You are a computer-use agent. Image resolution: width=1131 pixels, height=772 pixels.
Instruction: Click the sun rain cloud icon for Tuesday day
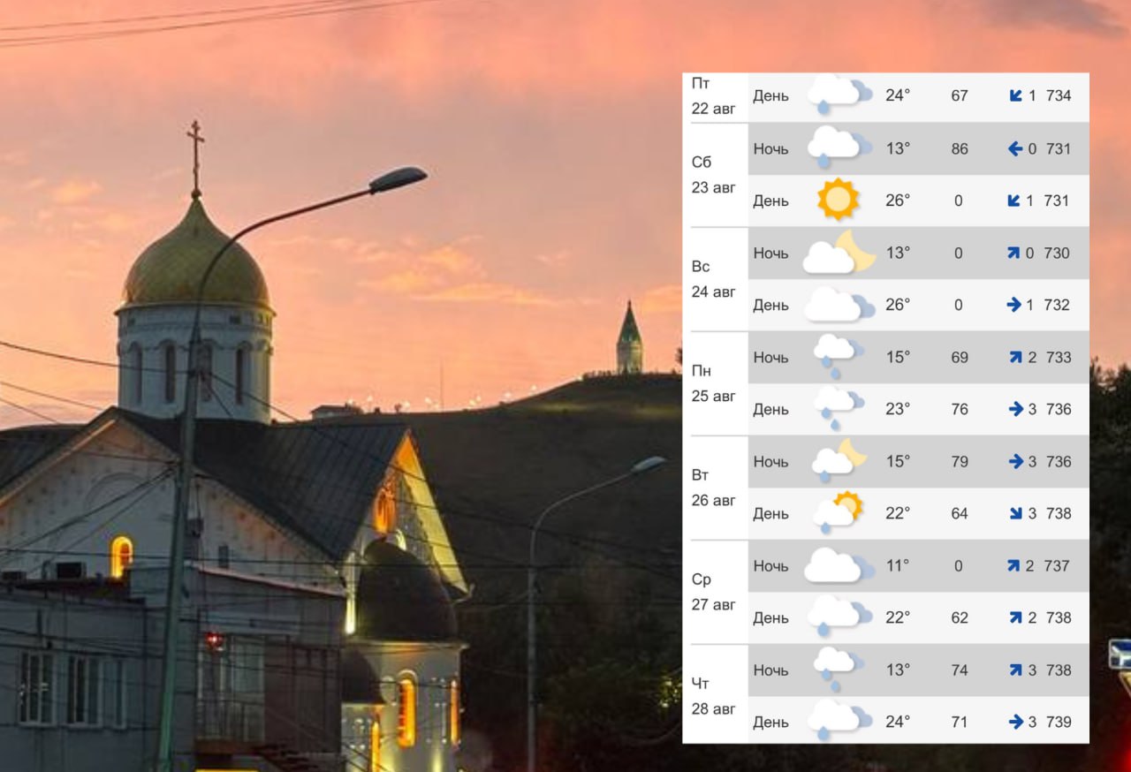coord(838,512)
